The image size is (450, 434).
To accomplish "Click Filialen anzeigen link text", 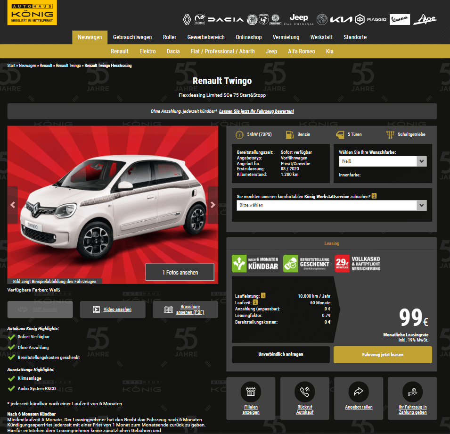I will click(x=251, y=409).
